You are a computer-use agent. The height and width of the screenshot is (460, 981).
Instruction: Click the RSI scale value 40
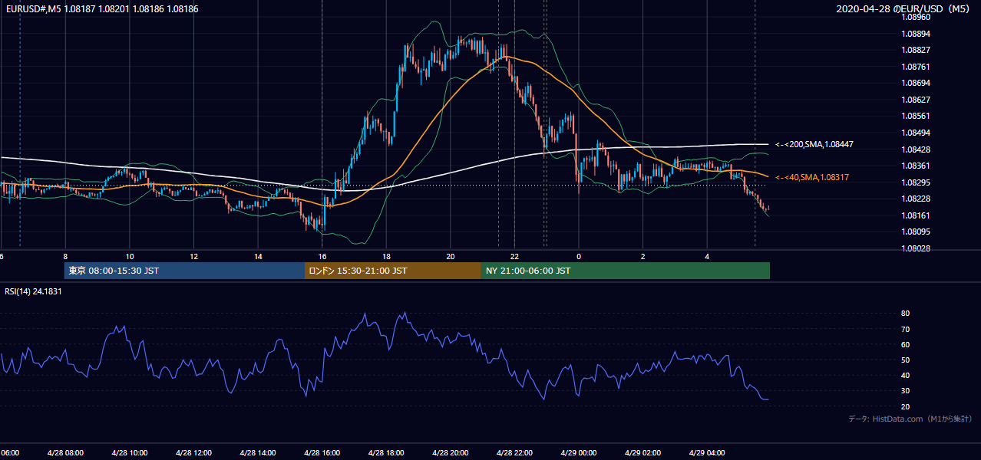coord(906,375)
